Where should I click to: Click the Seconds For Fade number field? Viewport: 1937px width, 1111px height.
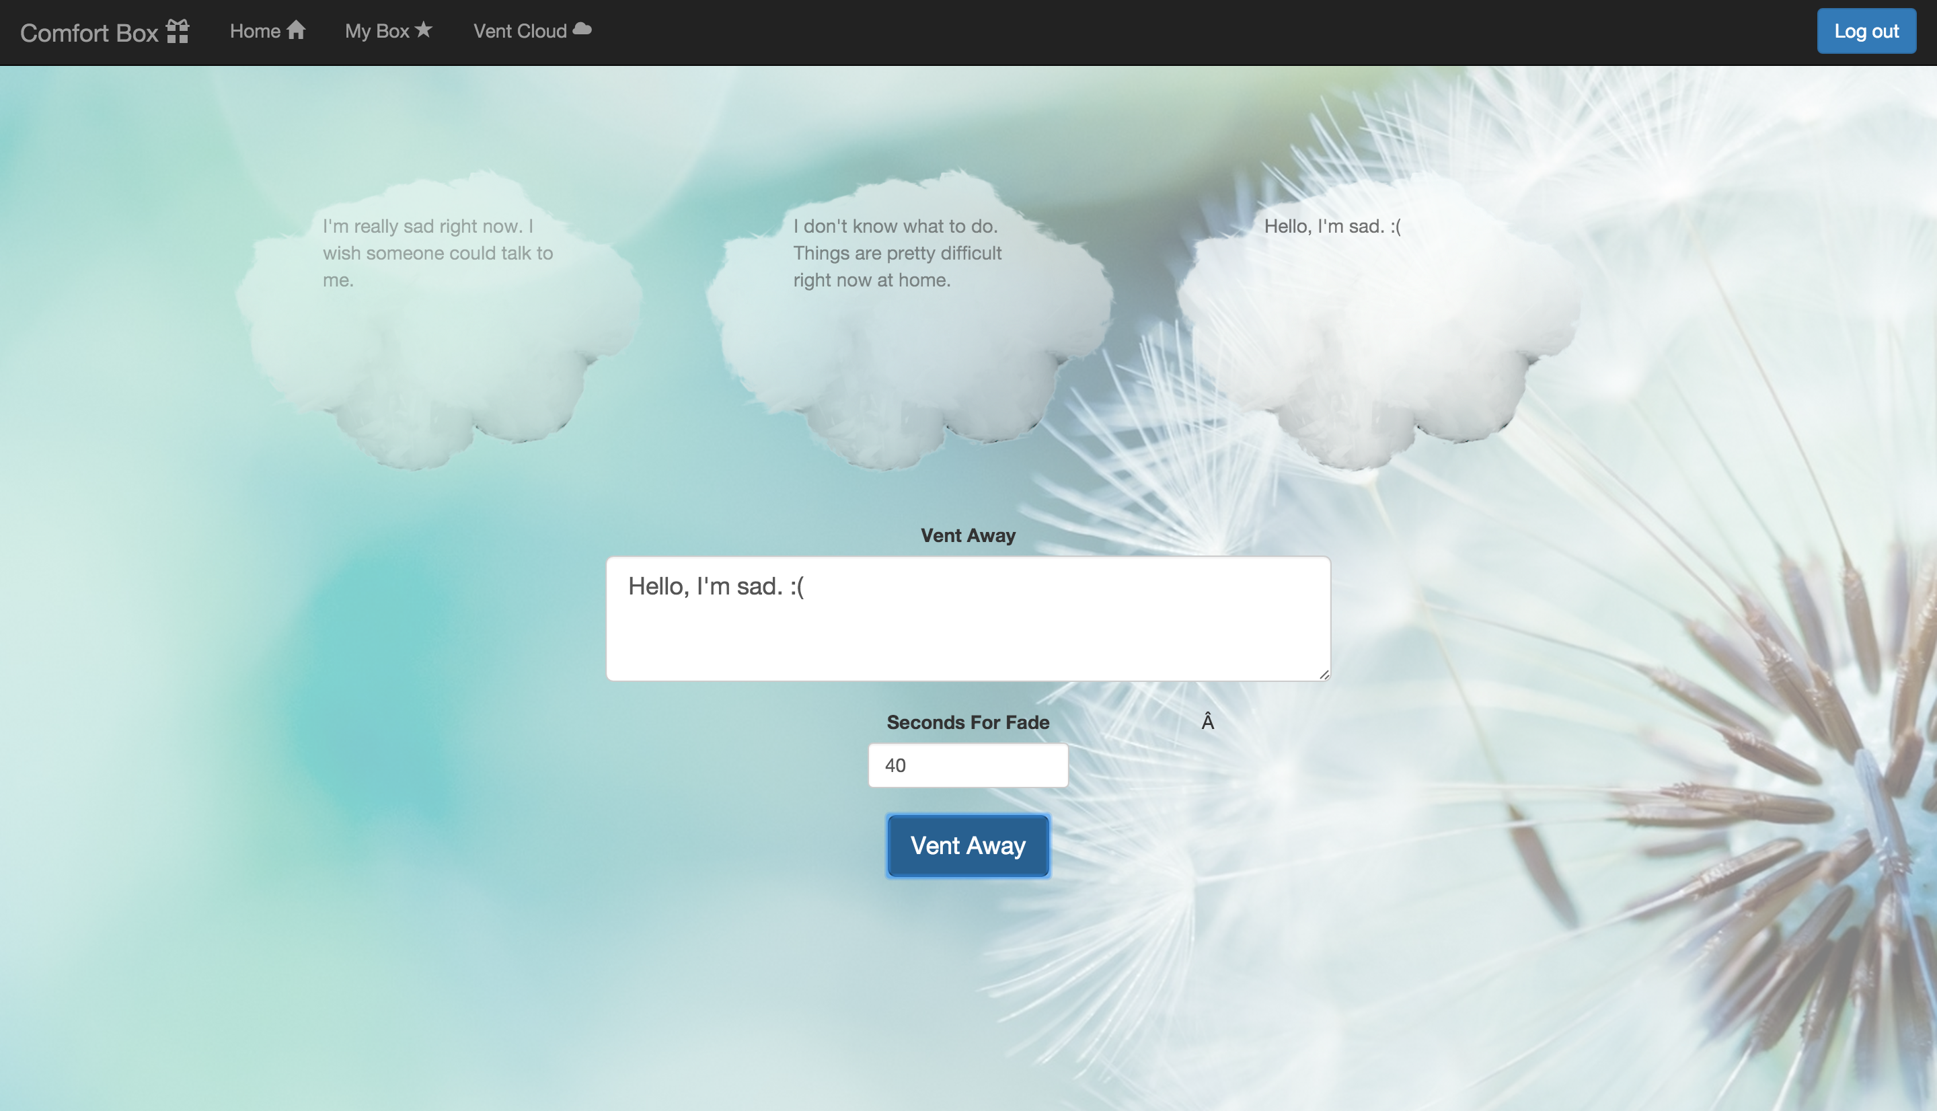tap(967, 765)
